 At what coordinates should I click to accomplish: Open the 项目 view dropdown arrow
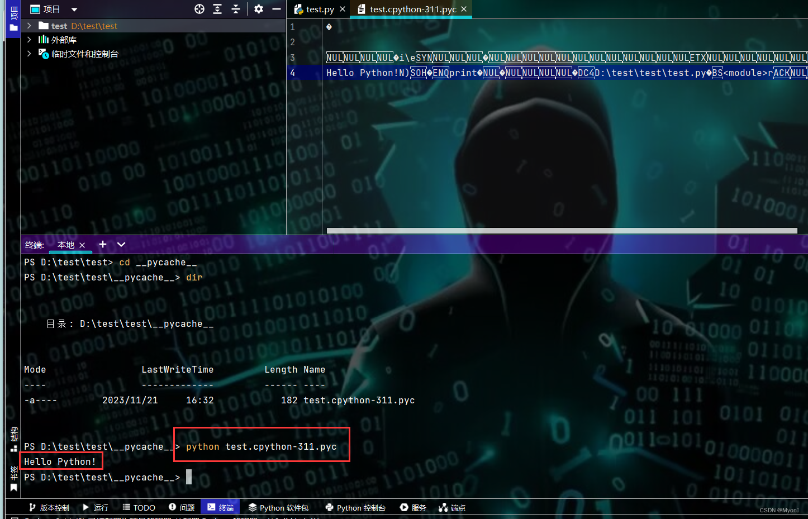click(x=74, y=9)
